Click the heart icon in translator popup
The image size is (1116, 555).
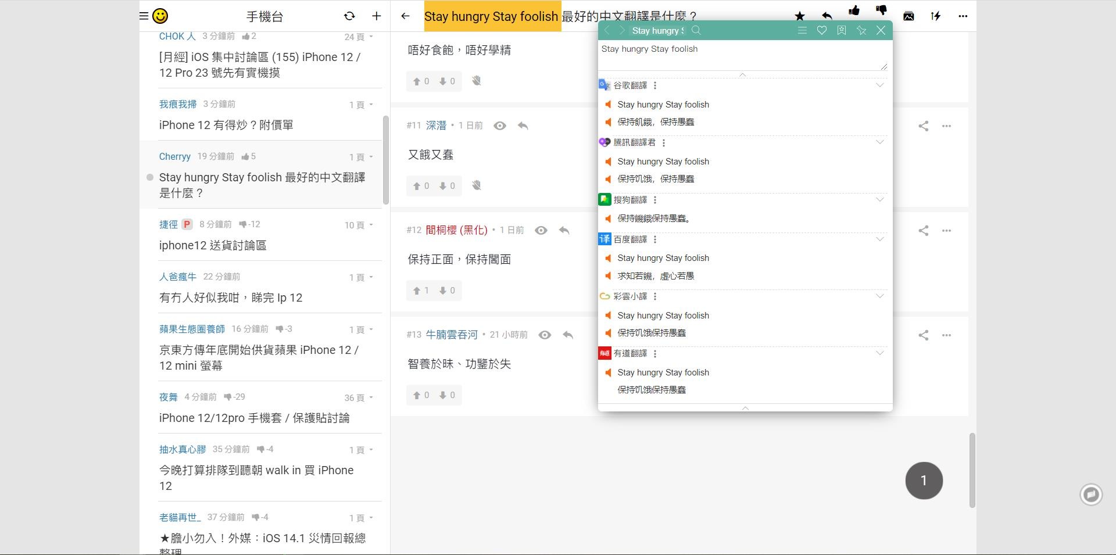[x=822, y=30]
